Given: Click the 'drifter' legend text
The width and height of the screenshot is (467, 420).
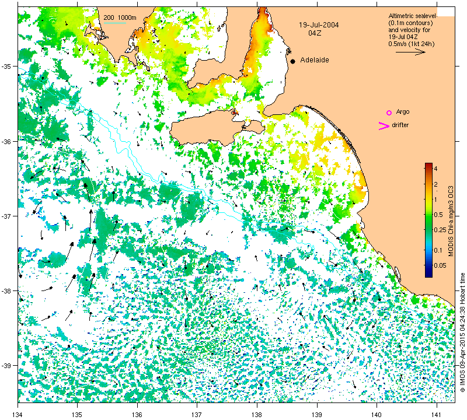Looking at the screenshot, I should [400, 125].
